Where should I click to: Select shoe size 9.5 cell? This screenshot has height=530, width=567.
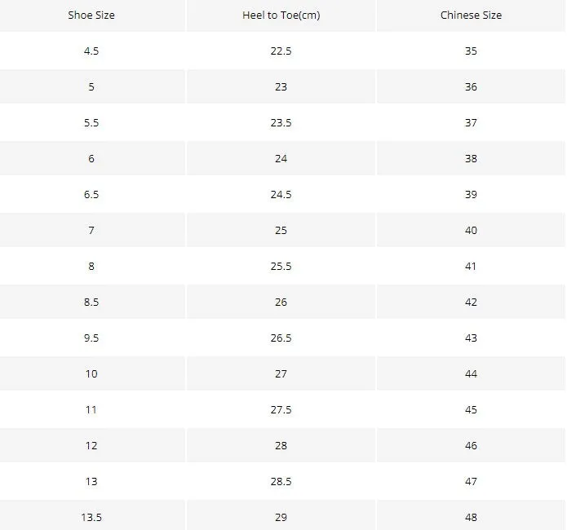click(x=91, y=338)
